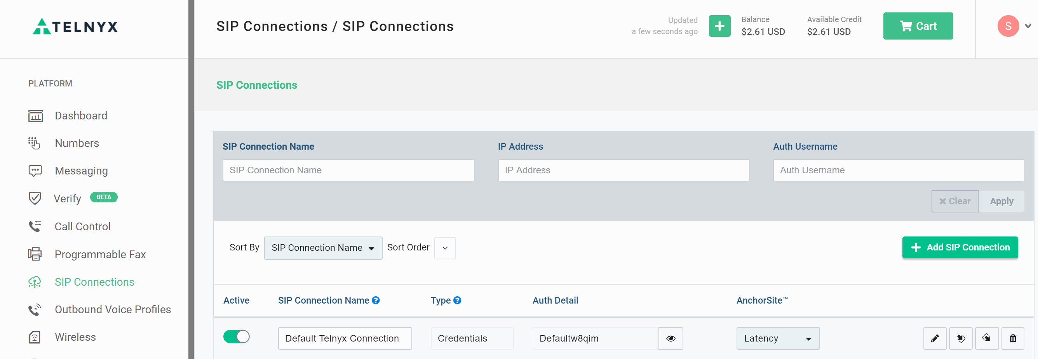
Task: Navigate to Programmable Fax in the sidebar
Action: tap(100, 254)
